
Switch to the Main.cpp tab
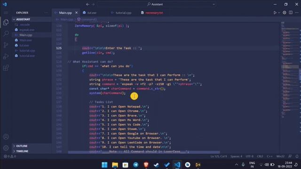tap(65, 13)
